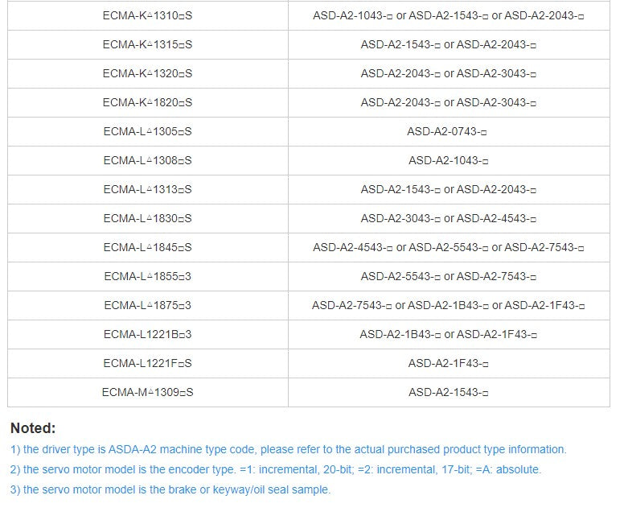Click the ECMA-L 1845 motor model cell
This screenshot has height=516, width=624.
(x=148, y=247)
